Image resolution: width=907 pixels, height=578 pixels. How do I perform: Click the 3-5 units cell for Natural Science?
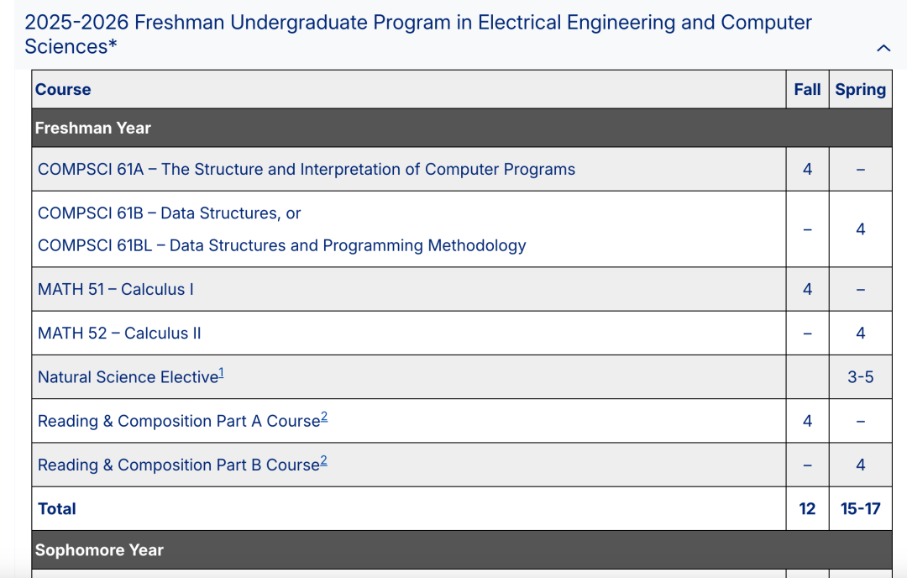coord(860,378)
